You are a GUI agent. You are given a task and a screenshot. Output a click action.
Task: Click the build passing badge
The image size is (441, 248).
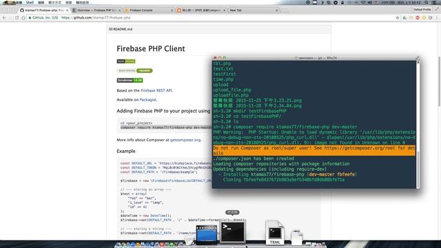coord(126,61)
